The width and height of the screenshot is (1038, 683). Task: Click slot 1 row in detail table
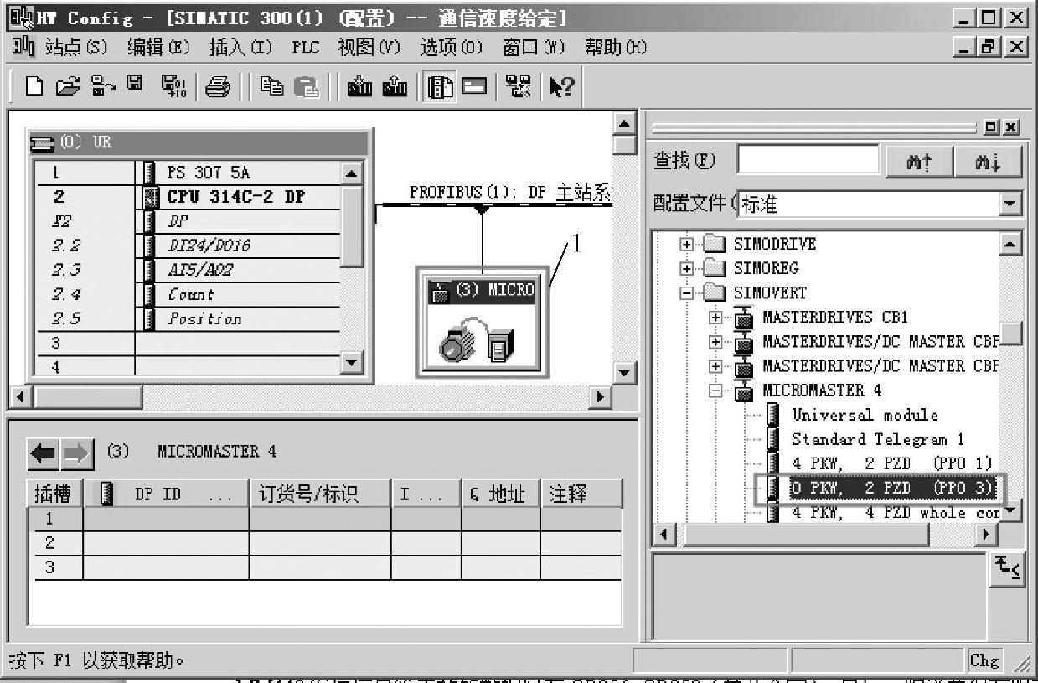tap(325, 519)
